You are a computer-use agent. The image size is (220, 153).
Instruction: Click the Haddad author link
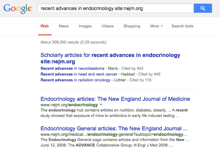pyautogui.click(x=128, y=74)
